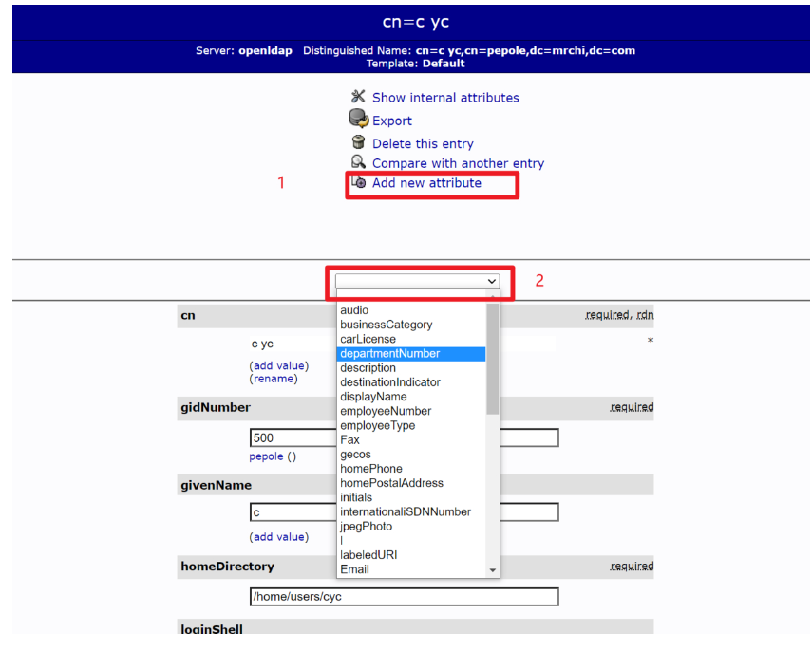Expand the attribute selection dropdown arrow
The image size is (812, 651).
point(491,282)
